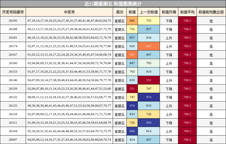226x144 pixels.
Task: Click 上一次和值 cell 726 in row 26118
Action: coord(149,114)
